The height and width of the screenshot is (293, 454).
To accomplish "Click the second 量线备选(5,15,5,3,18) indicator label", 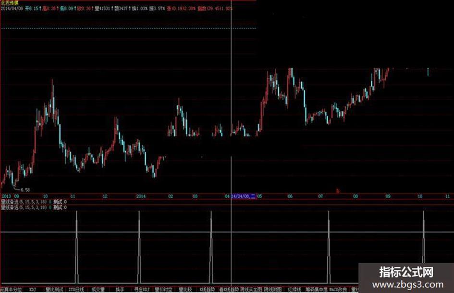I will point(24,208).
